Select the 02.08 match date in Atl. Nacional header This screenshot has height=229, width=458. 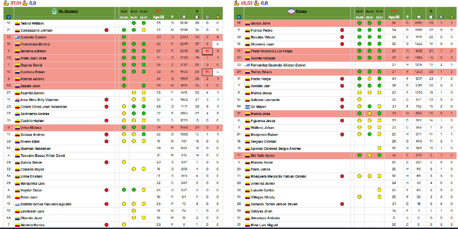[x=124, y=17]
